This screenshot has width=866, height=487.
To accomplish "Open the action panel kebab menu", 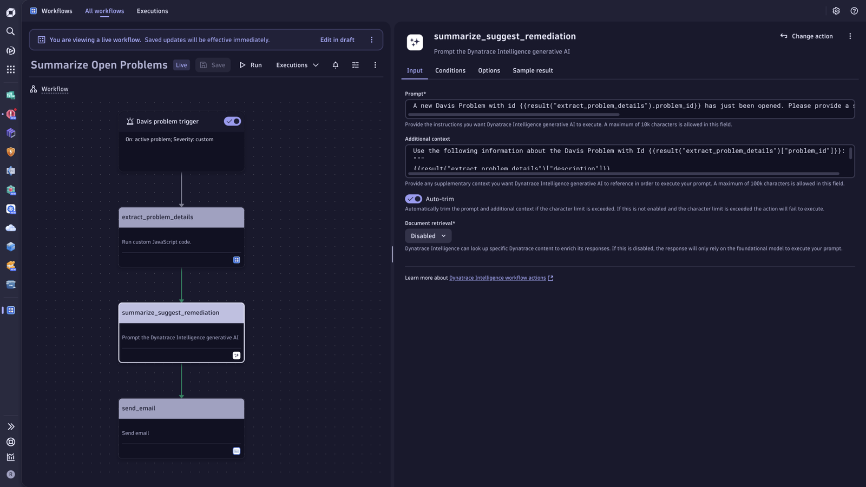I will click(850, 36).
